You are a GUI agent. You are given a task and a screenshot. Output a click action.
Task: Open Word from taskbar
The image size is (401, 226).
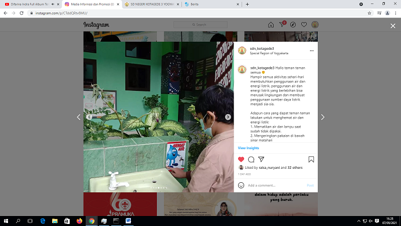[128, 221]
